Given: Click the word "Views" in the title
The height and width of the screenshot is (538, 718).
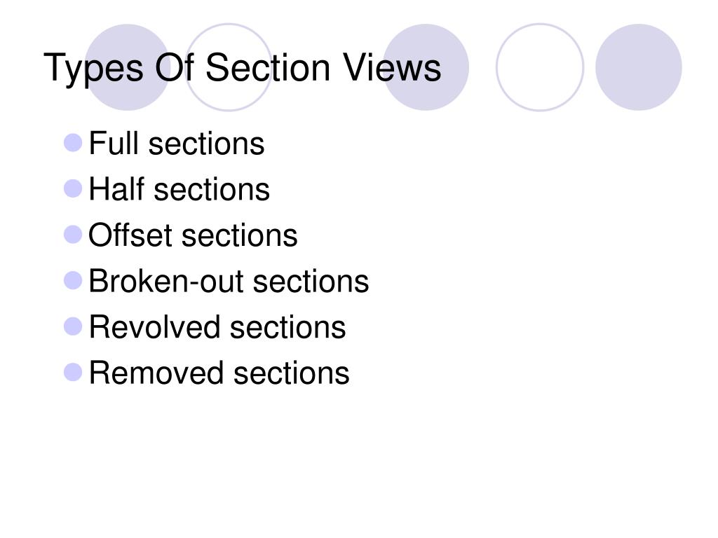Looking at the screenshot, I should (392, 67).
